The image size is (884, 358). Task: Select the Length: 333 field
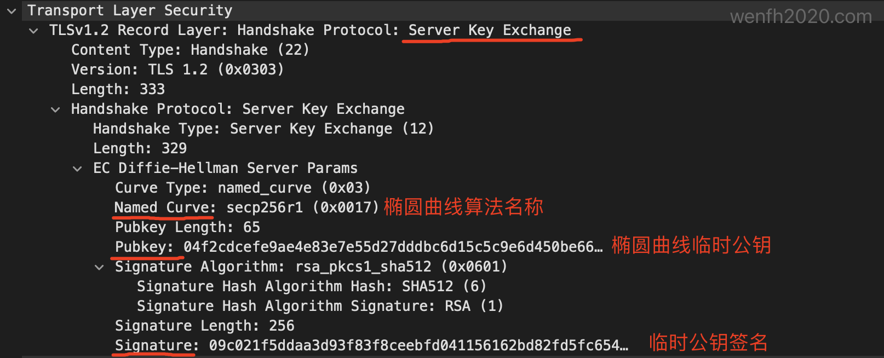pos(118,89)
